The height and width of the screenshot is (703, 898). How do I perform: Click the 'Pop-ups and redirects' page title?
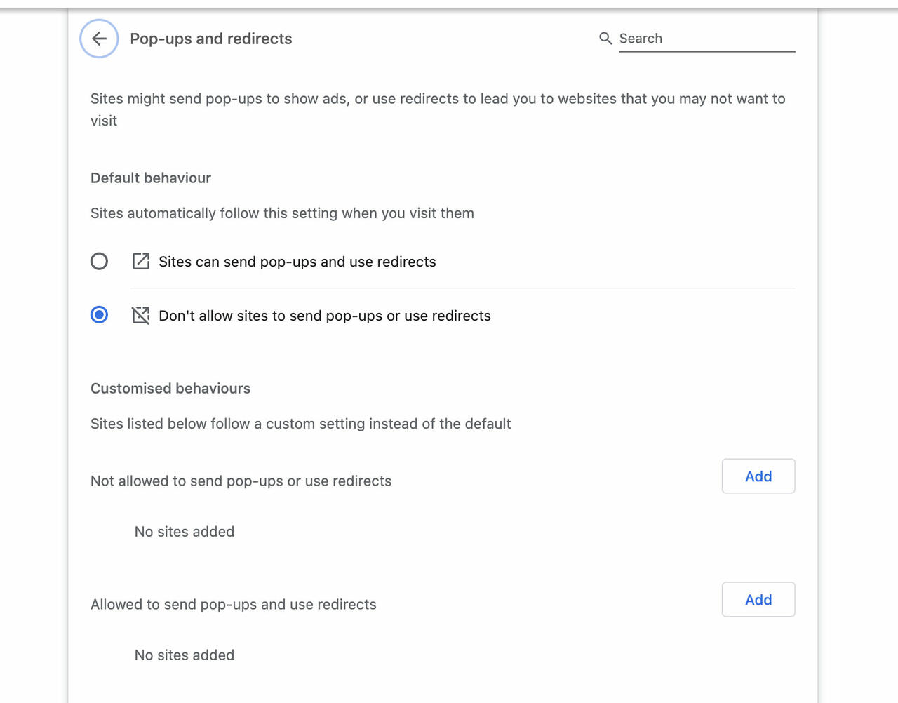tap(211, 39)
